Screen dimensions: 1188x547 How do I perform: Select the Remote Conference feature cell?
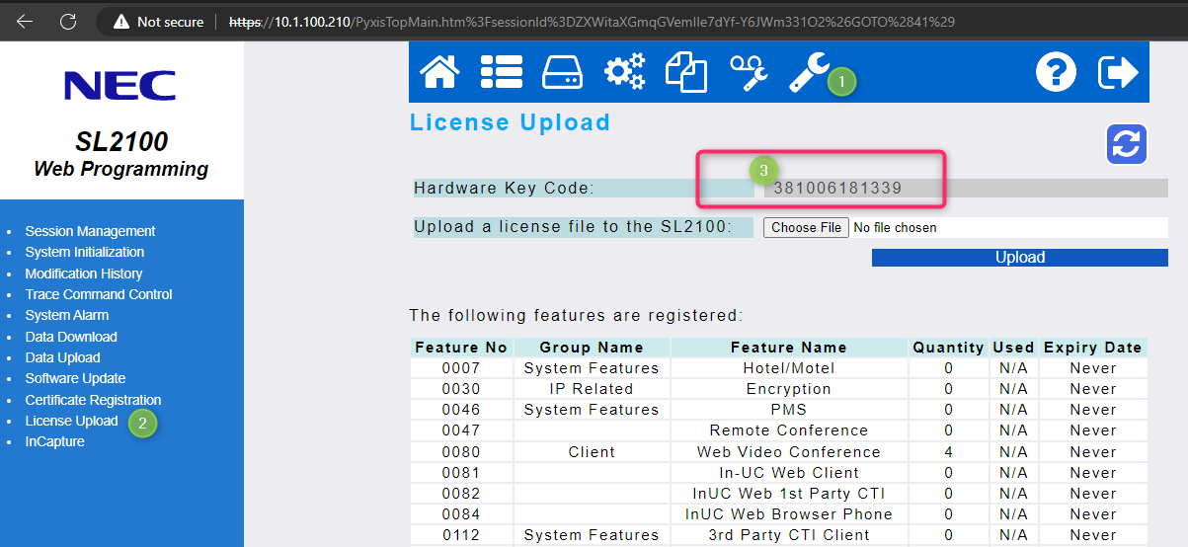tap(788, 430)
